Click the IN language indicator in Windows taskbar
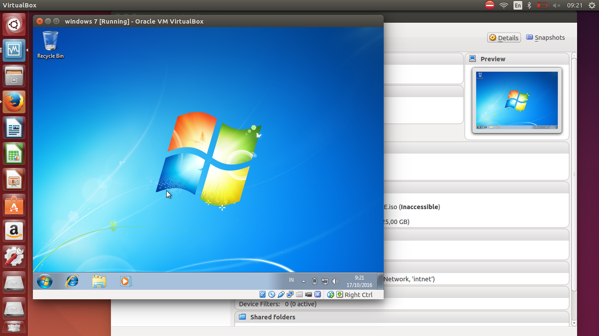Viewport: 599px width, 336px height. [x=292, y=280]
